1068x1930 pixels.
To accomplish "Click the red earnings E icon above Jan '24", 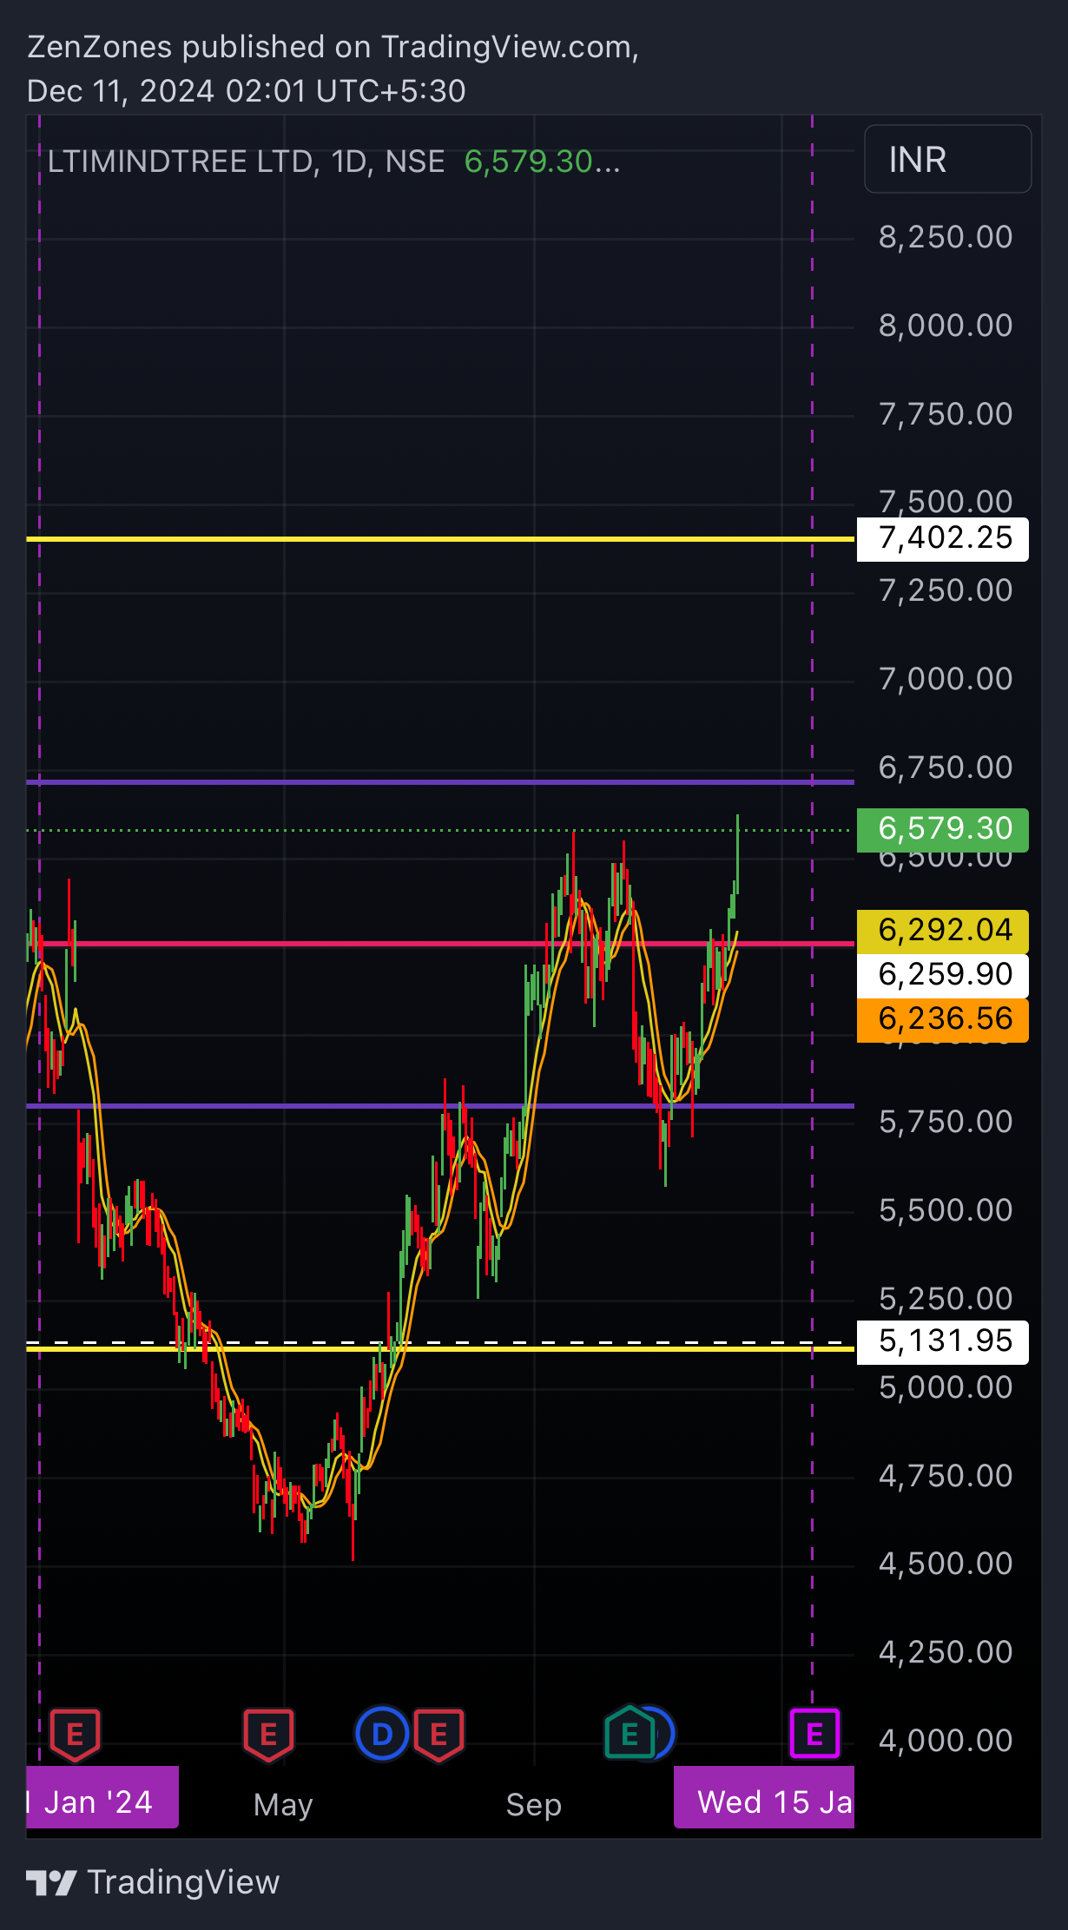I will point(76,1735).
